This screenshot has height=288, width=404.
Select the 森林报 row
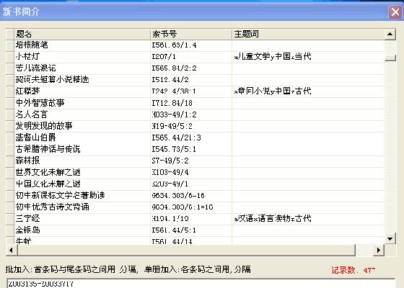[196, 161]
